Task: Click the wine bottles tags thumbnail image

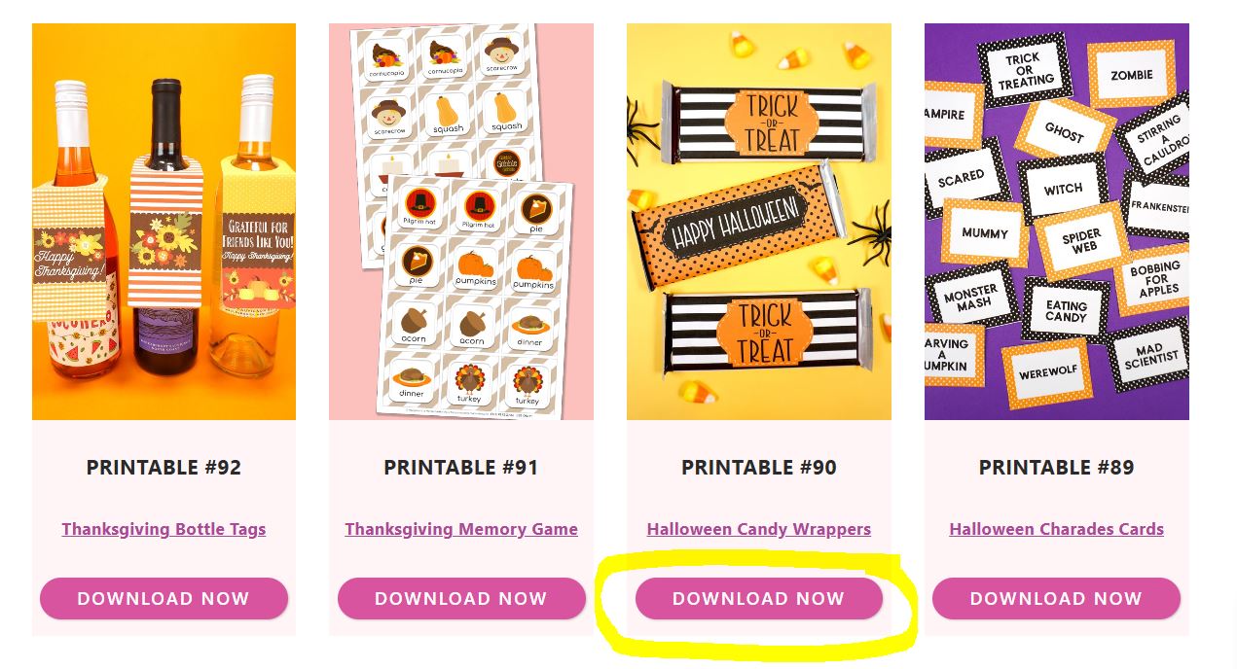Action: click(x=164, y=222)
